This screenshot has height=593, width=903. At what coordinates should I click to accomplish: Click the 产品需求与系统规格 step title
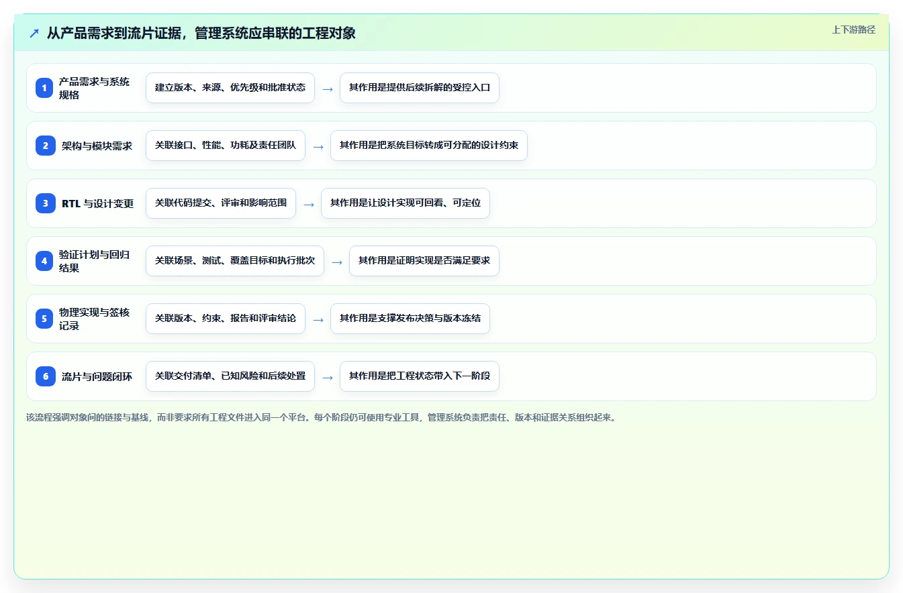pyautogui.click(x=95, y=88)
